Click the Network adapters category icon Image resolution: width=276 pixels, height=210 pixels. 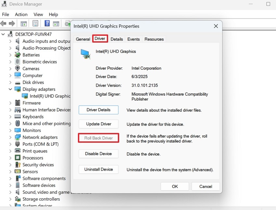[x=18, y=137]
